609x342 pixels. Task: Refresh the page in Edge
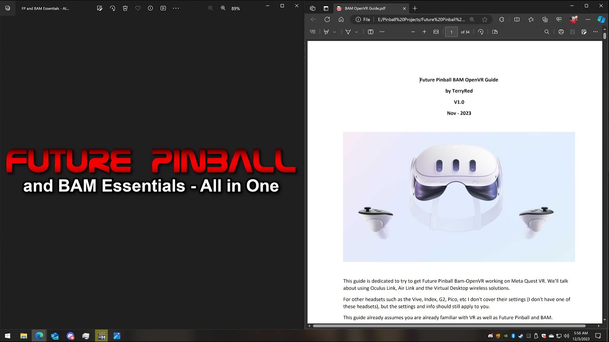pos(327,19)
